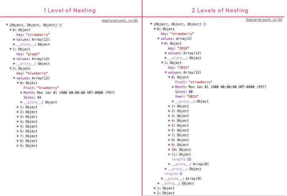The height and width of the screenshot is (196, 287).
Task: Select the "2 Levels of Nesting" heading
Action: pos(220,10)
